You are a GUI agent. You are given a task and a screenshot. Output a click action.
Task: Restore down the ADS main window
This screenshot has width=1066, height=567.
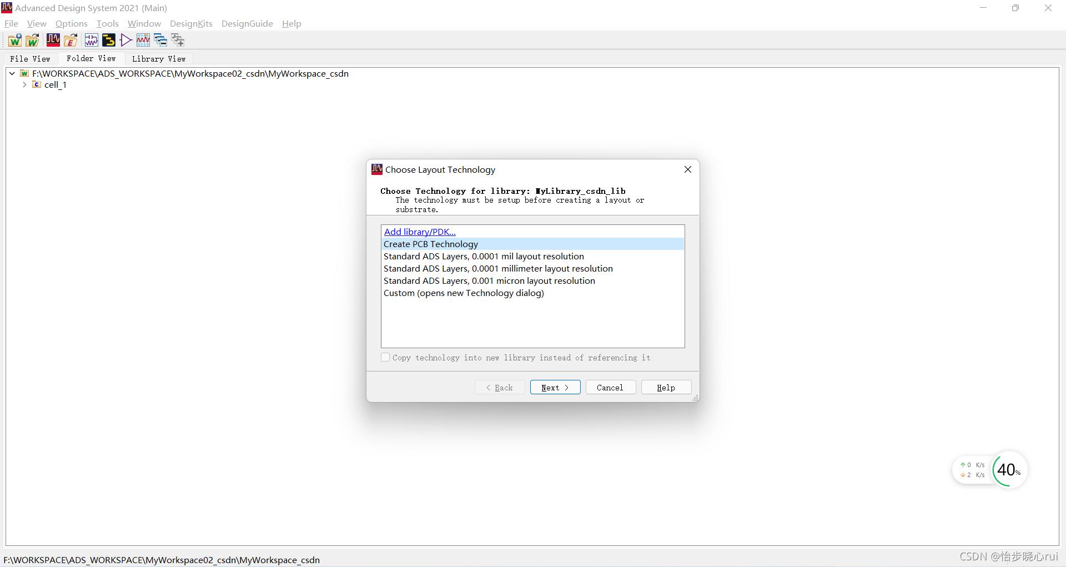click(1015, 8)
